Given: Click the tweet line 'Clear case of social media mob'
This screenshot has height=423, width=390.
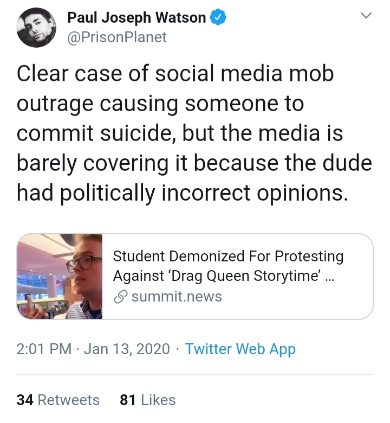Looking at the screenshot, I should 175,73.
